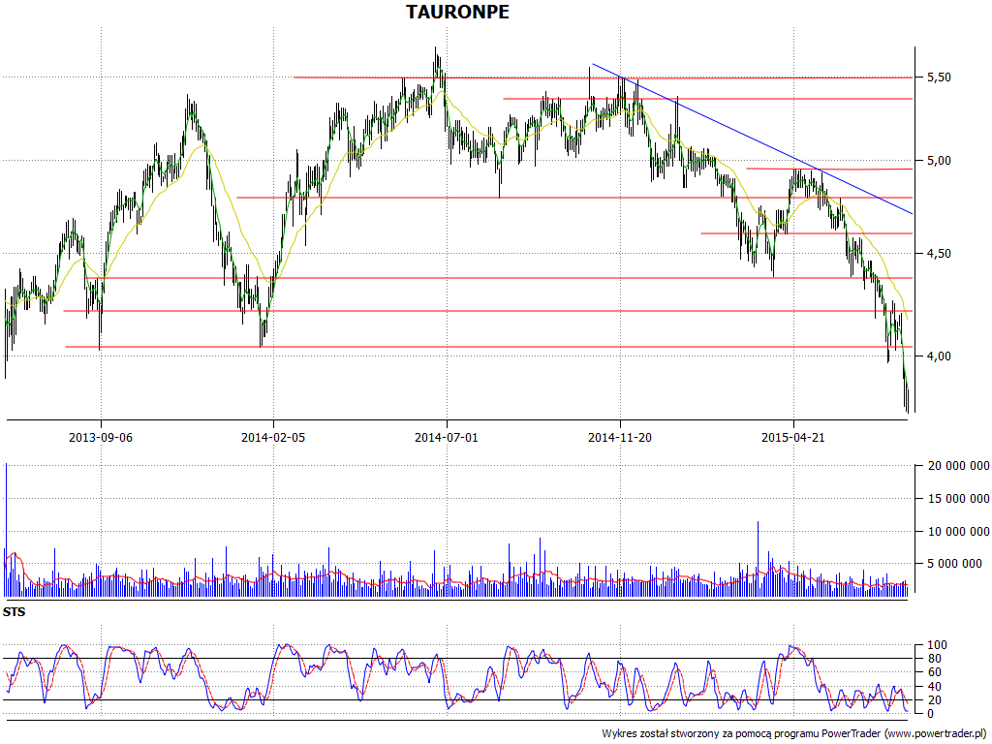The image size is (992, 744).
Task: Click the 5,50 price axis label
Action: (x=939, y=77)
